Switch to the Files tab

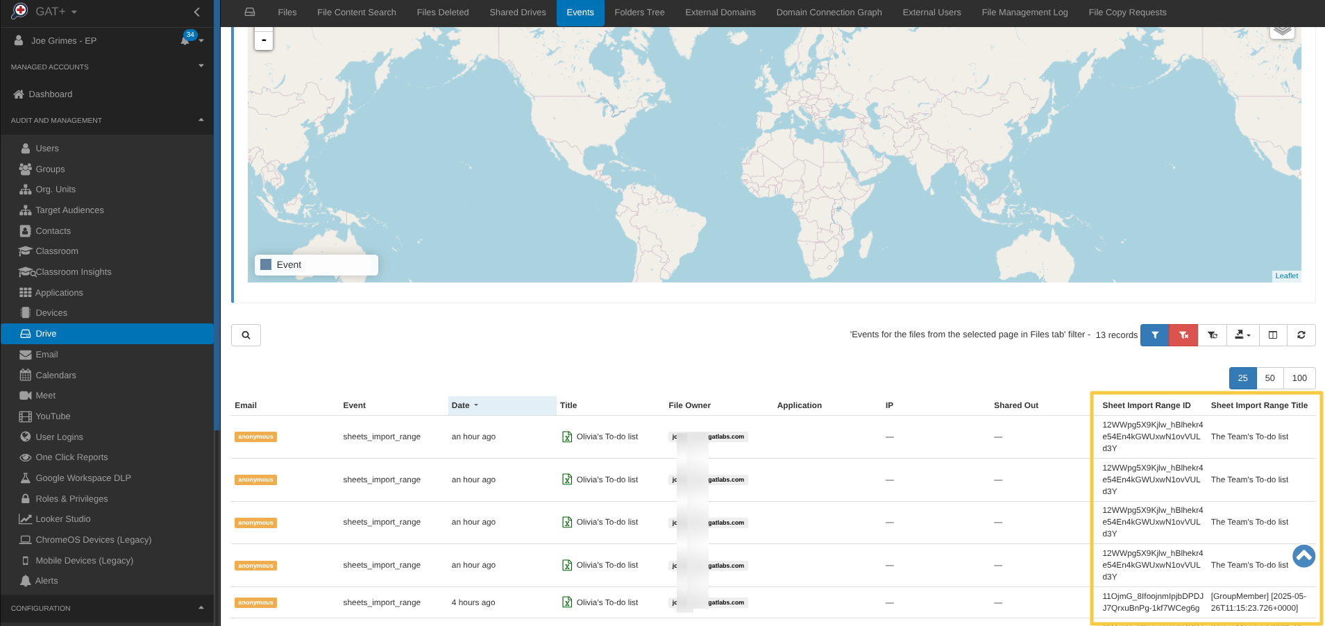tap(287, 12)
